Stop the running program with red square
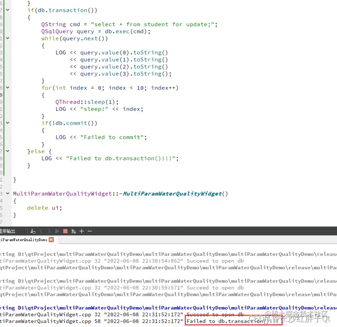 65,231
